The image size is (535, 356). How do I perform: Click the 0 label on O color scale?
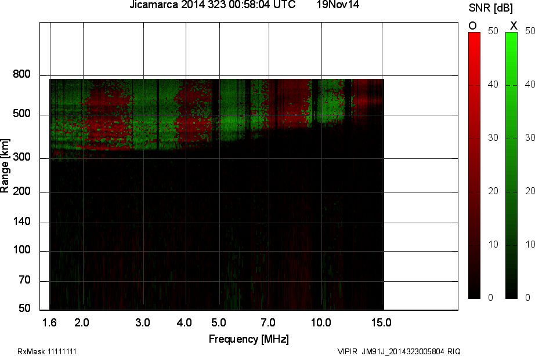[491, 297]
